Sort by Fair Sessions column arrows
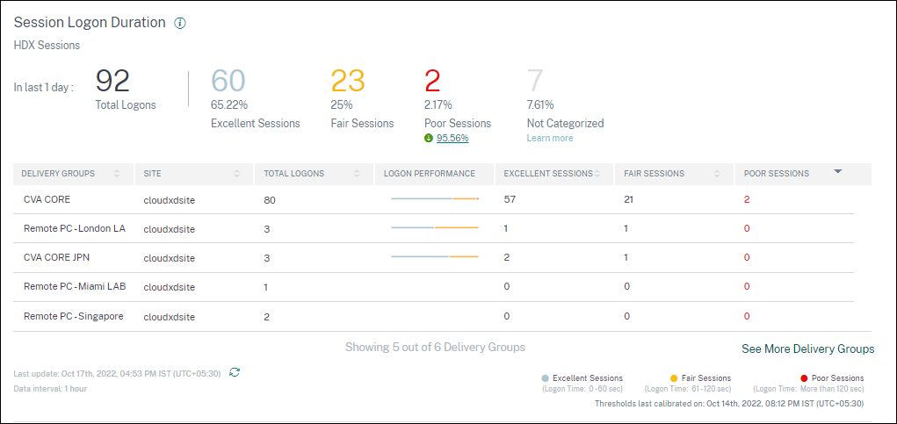This screenshot has height=424, width=897. click(x=717, y=174)
